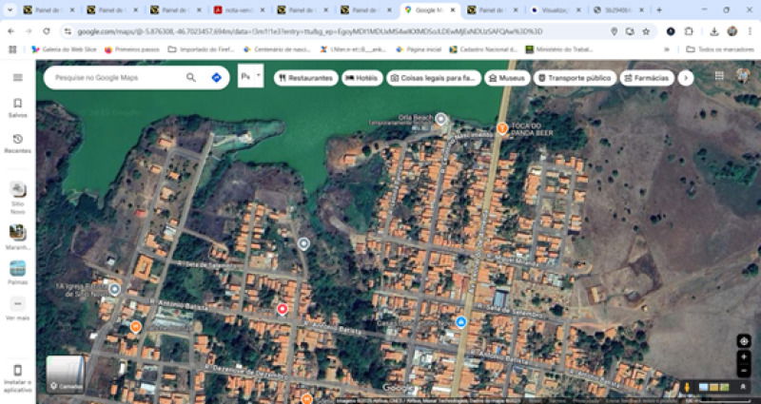Open the Palmas recent place shortcut
This screenshot has width=761, height=404.
pyautogui.click(x=18, y=273)
